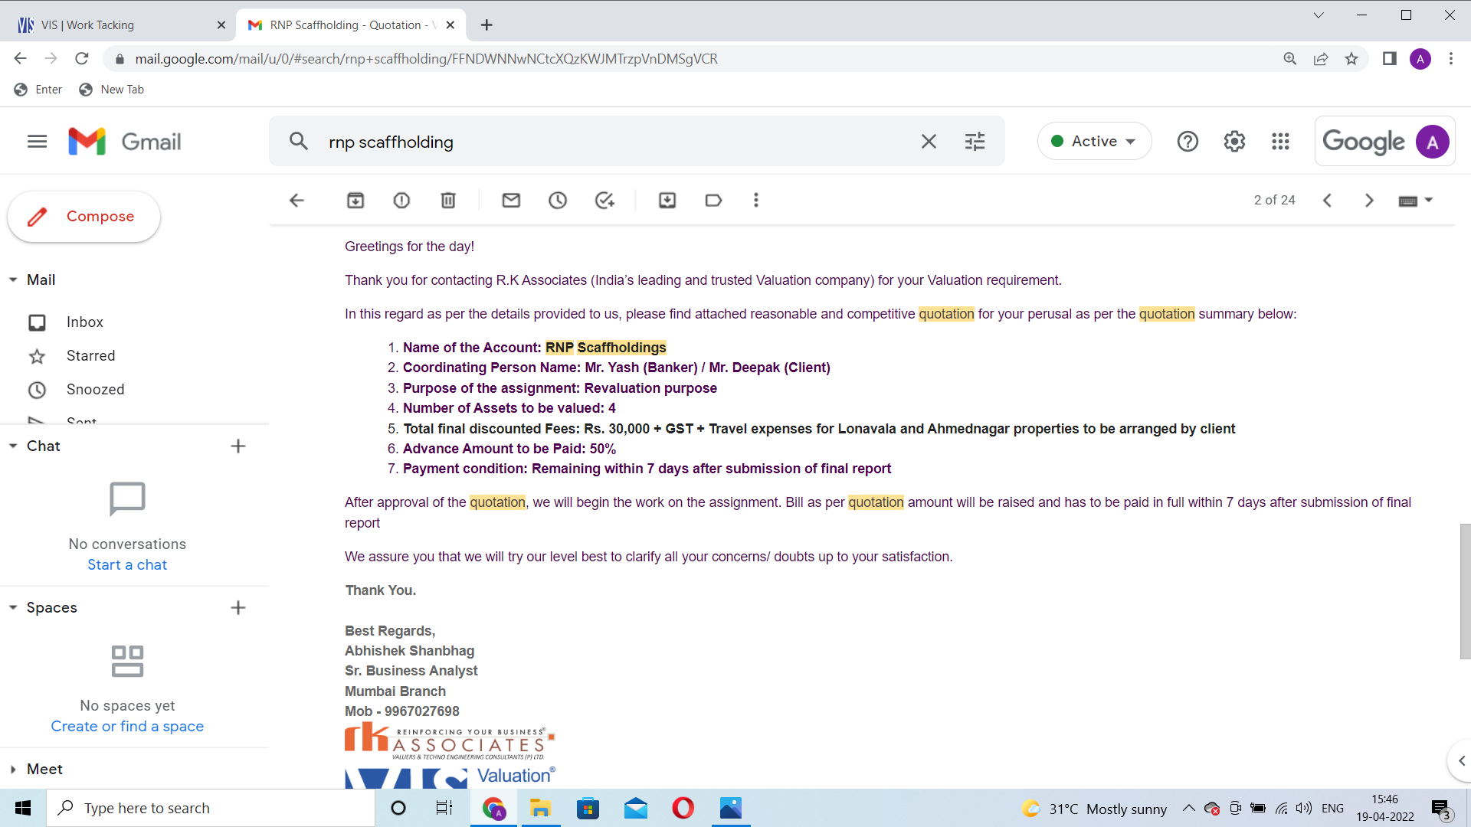Click the New Tab bookmark
Viewport: 1471px width, 827px height.
pyautogui.click(x=112, y=90)
